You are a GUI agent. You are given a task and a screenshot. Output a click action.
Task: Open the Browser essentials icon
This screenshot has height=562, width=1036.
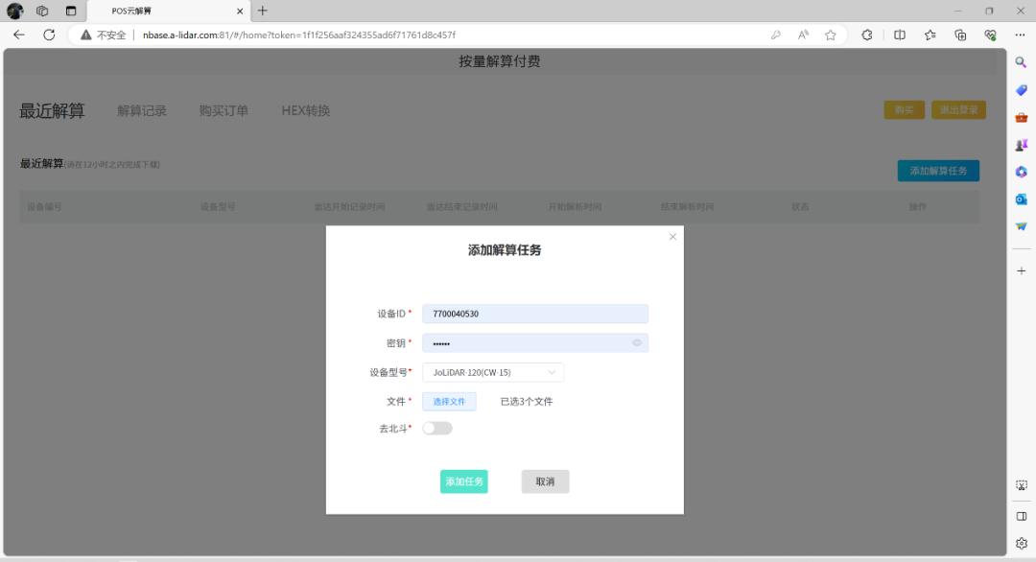pyautogui.click(x=991, y=35)
